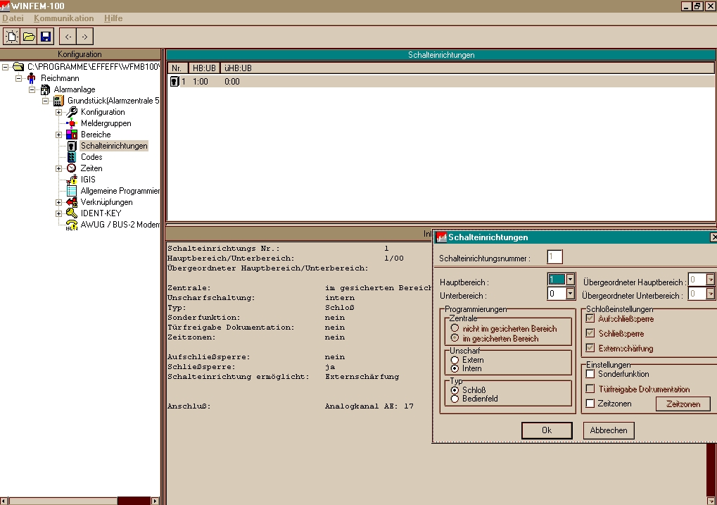
Task: Click the Abbrechen button
Action: point(609,430)
